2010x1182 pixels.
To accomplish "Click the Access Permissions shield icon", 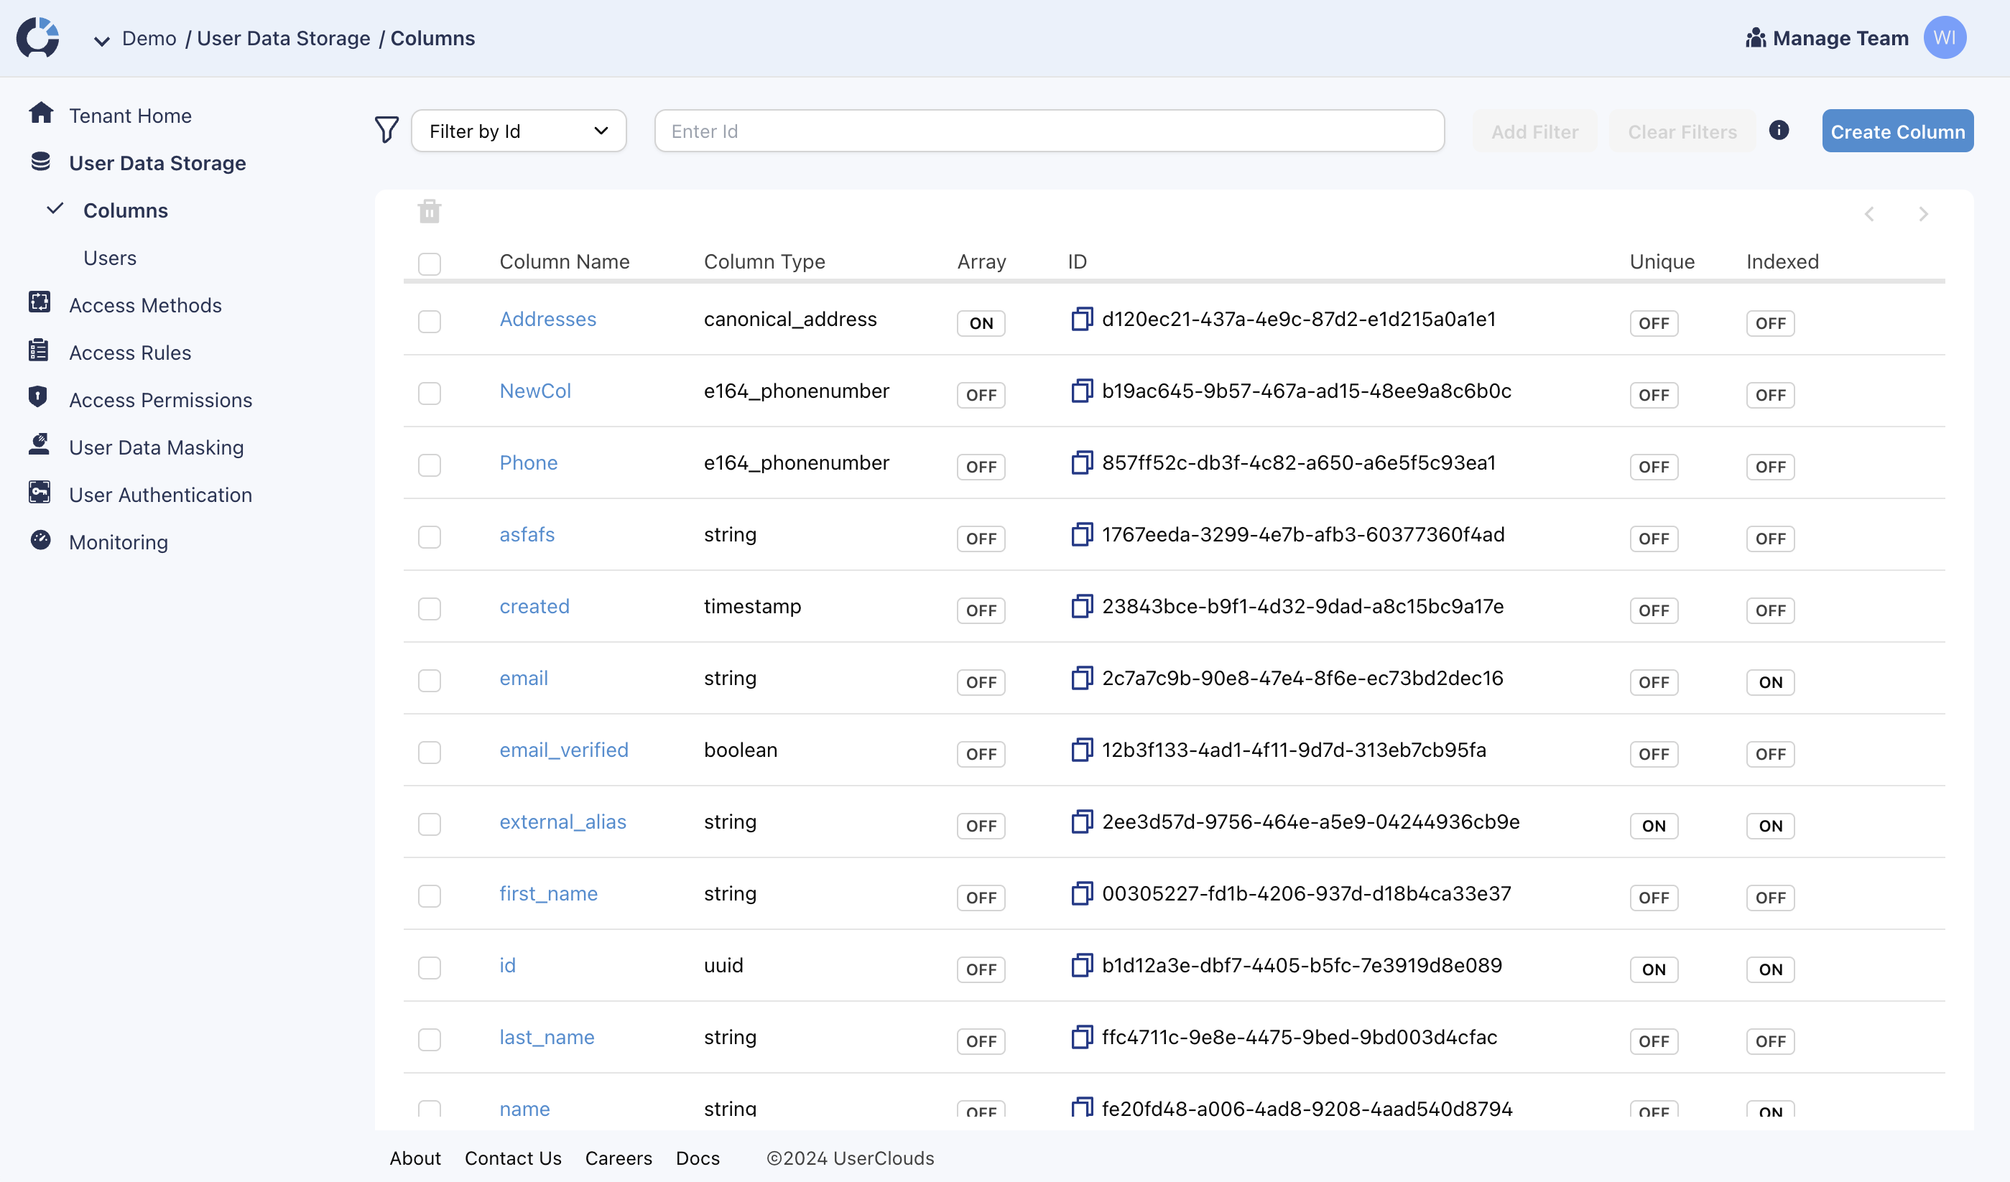I will pyautogui.click(x=38, y=399).
